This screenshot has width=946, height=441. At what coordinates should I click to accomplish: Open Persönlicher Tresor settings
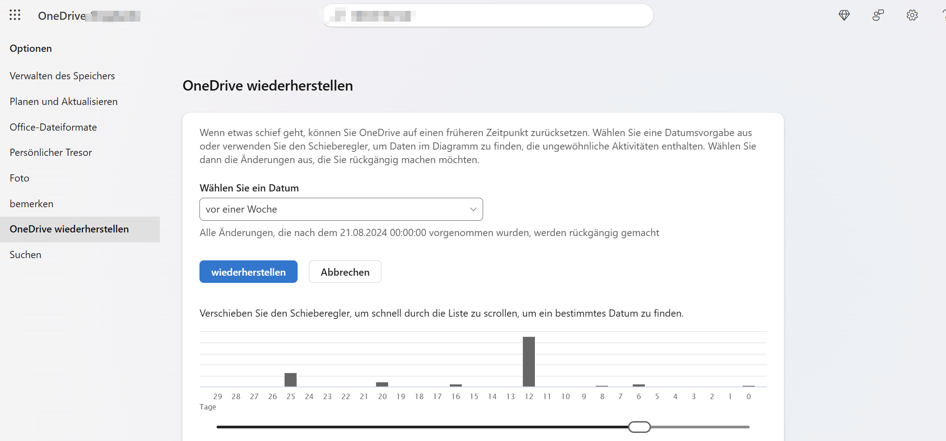pos(51,152)
